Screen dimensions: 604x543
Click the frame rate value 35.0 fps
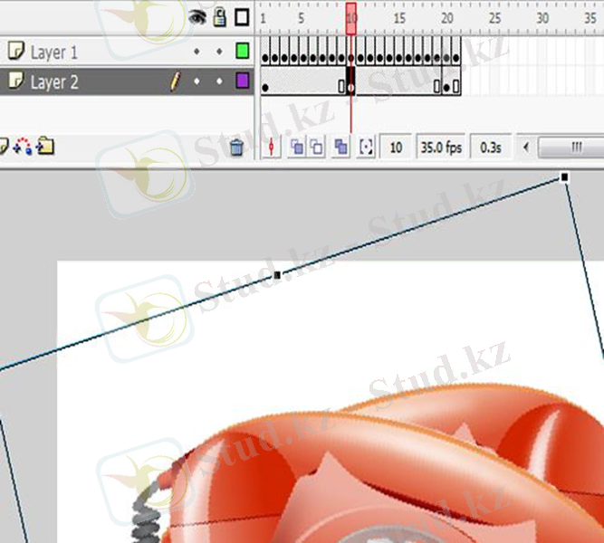click(x=441, y=148)
